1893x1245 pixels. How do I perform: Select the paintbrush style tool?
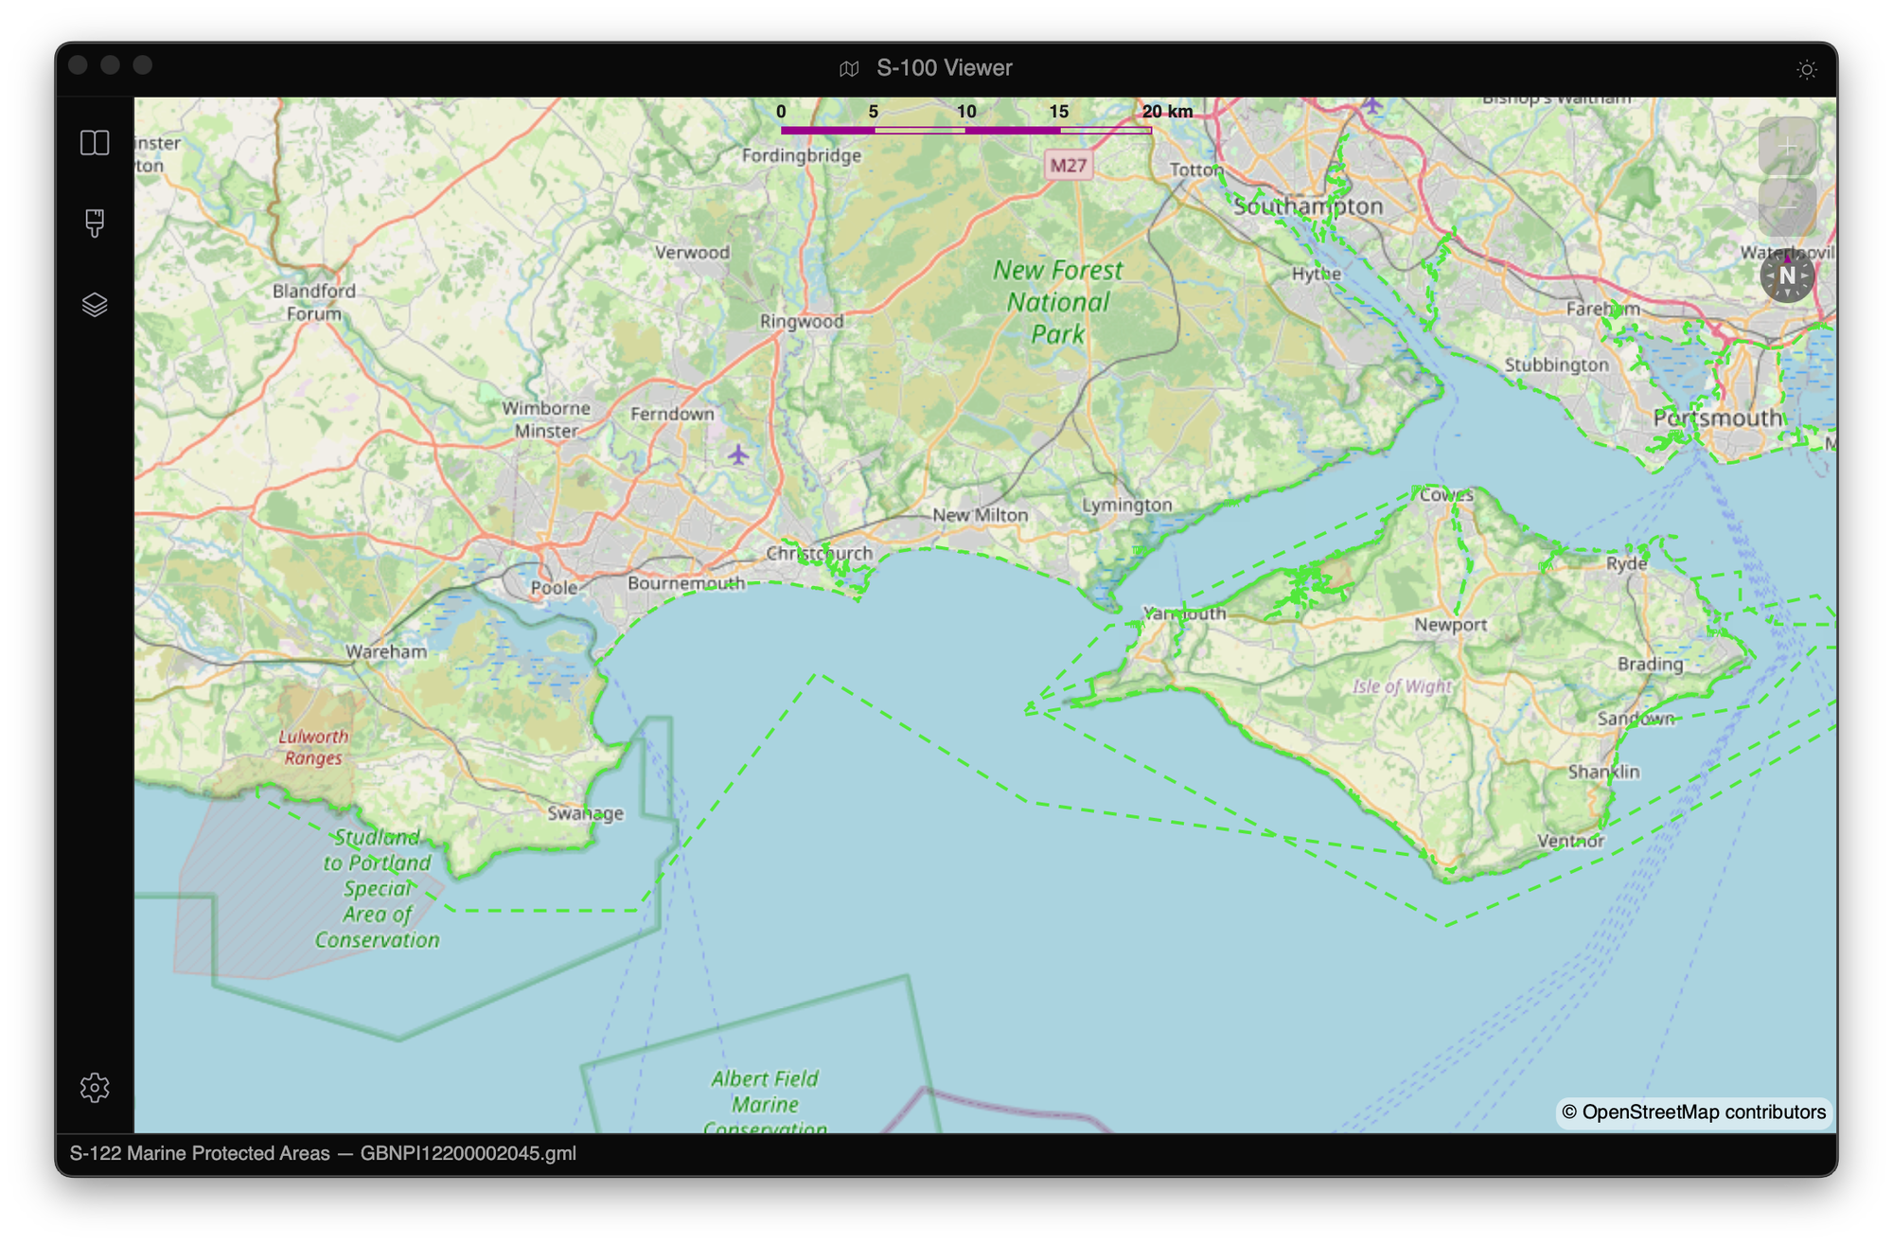pyautogui.click(x=95, y=223)
